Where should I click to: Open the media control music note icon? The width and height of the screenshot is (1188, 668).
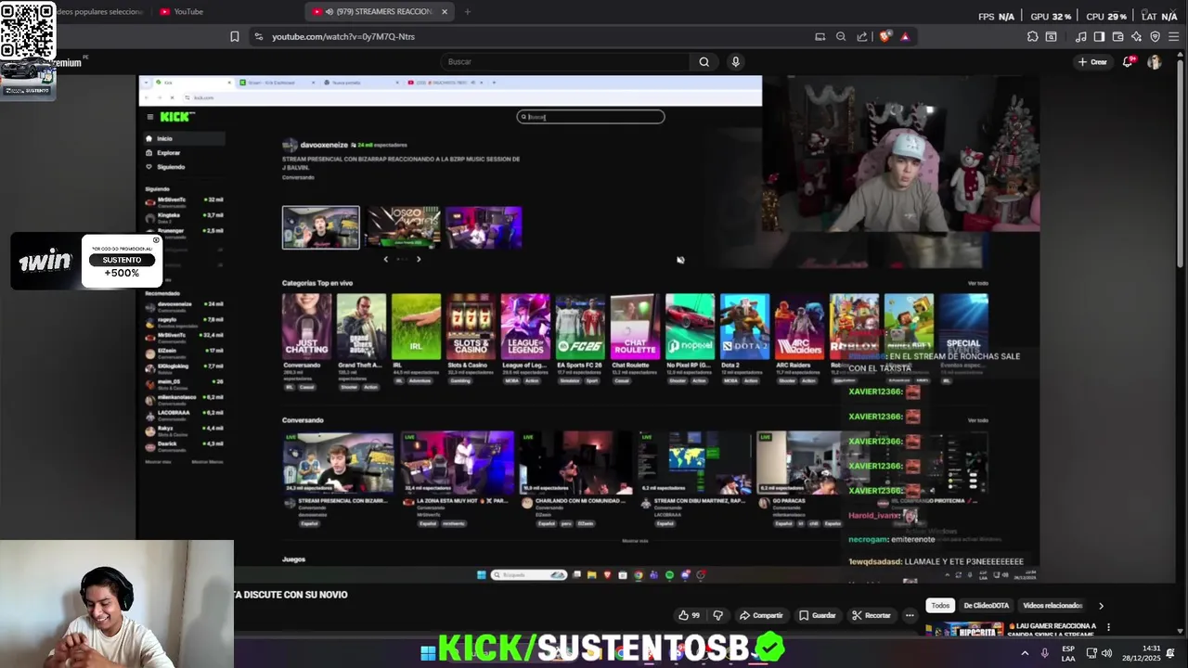click(x=1080, y=36)
